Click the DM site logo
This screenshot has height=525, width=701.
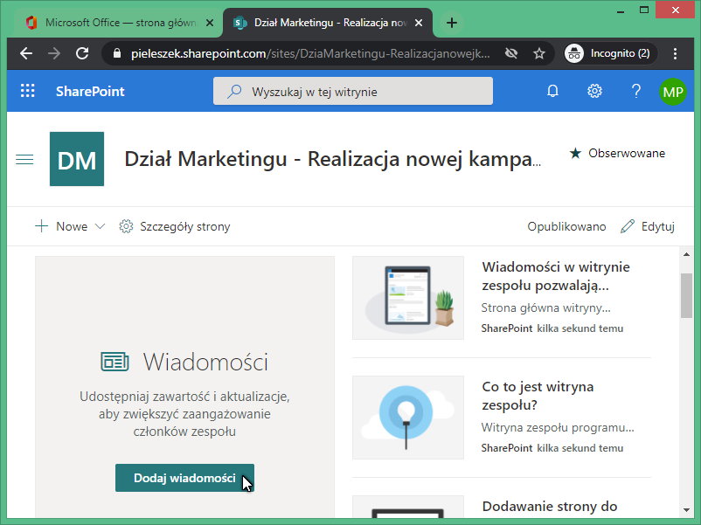click(77, 158)
